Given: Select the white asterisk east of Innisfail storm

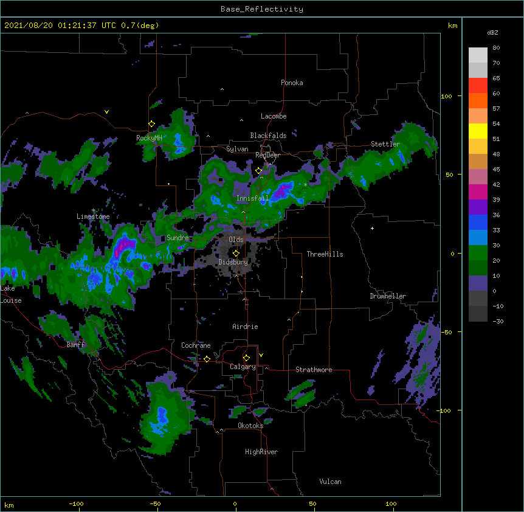Looking at the screenshot, I should click(305, 185).
